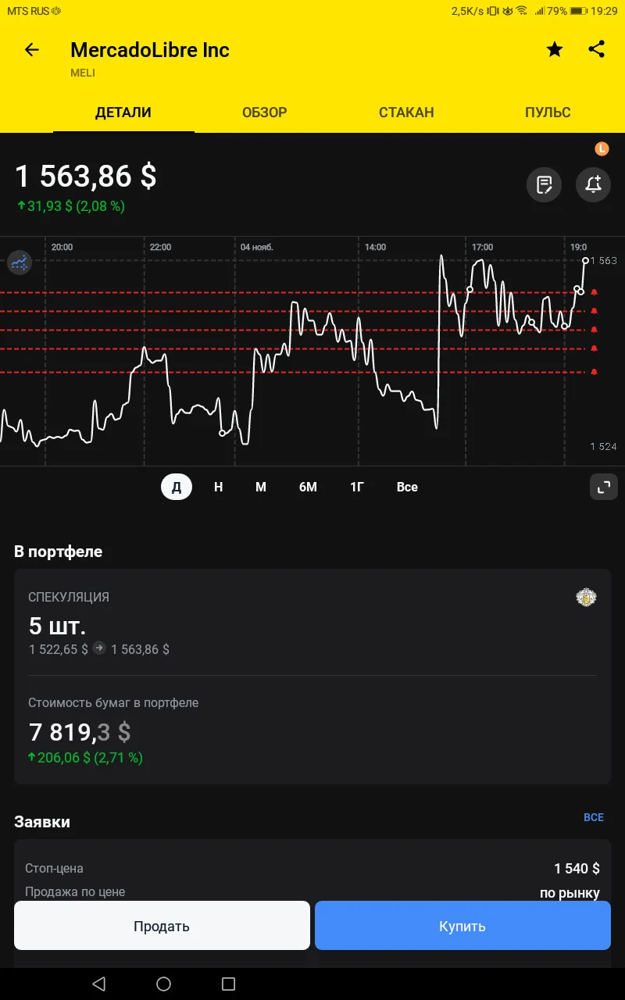This screenshot has width=625, height=1000.
Task: Tap the broker emblem in portfolio card
Action: coord(586,598)
